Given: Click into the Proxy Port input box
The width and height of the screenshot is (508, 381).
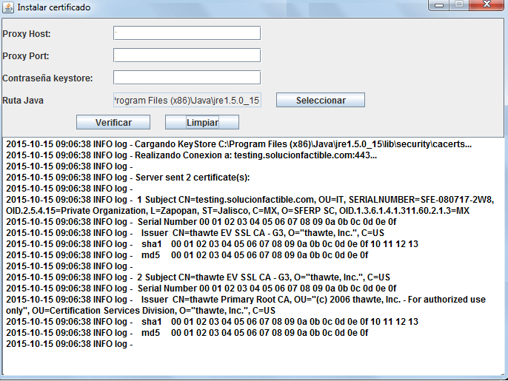Looking at the screenshot, I should coord(187,55).
